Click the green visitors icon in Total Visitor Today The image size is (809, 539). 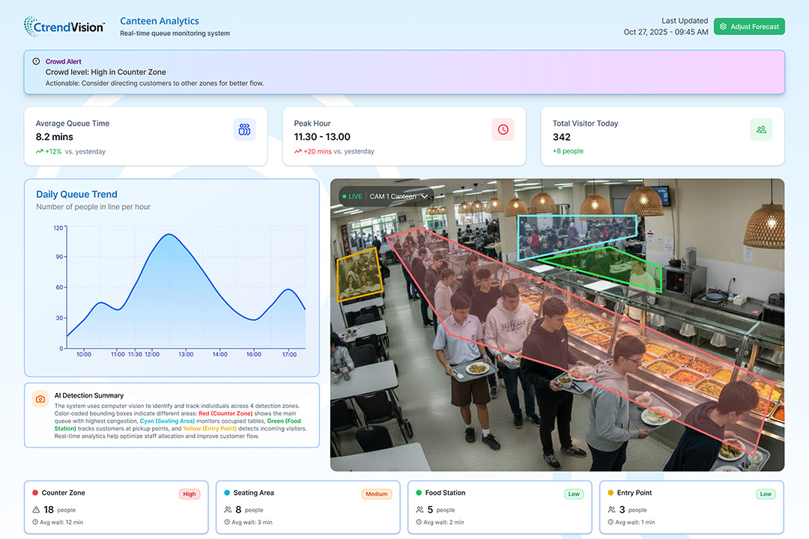click(761, 130)
